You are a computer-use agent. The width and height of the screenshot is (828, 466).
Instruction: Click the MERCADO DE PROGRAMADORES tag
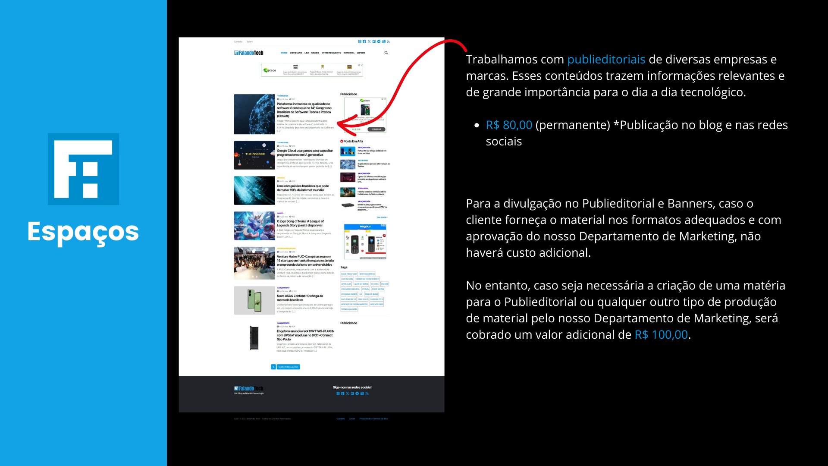(x=354, y=304)
